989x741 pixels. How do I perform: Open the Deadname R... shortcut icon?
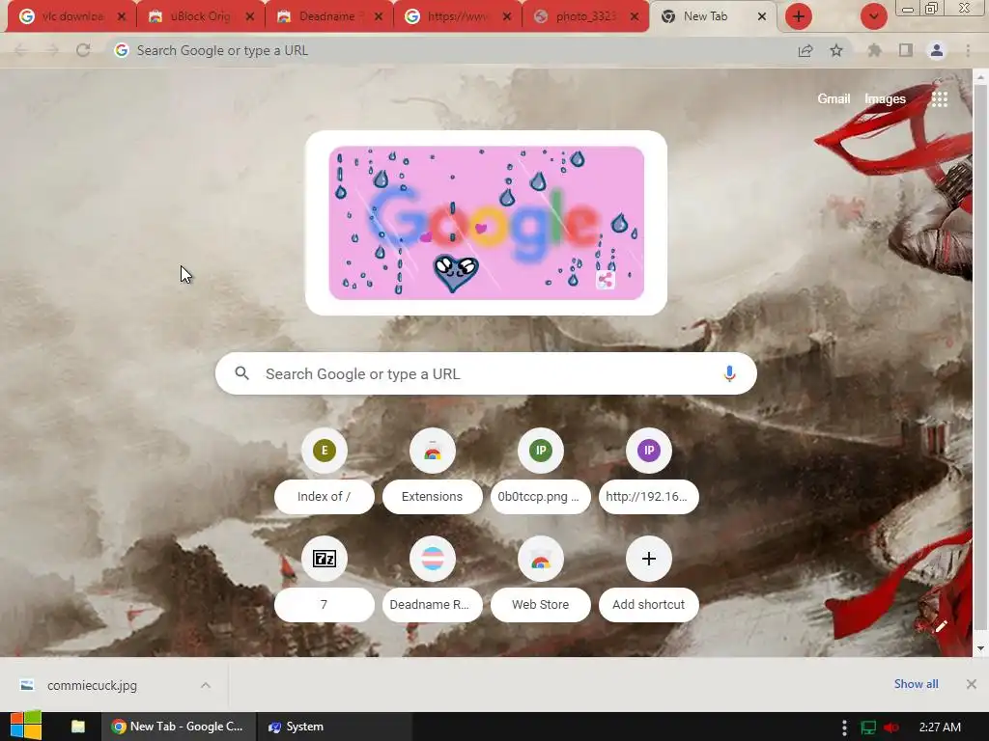(x=432, y=559)
